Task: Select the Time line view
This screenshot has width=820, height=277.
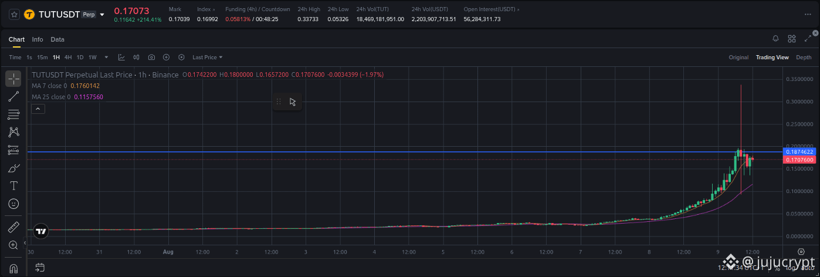Action: click(15, 57)
